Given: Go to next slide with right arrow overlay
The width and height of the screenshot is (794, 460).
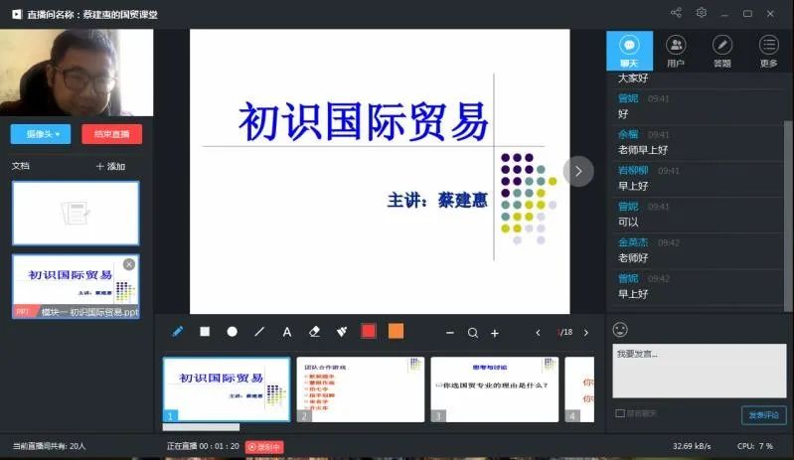Looking at the screenshot, I should (578, 171).
